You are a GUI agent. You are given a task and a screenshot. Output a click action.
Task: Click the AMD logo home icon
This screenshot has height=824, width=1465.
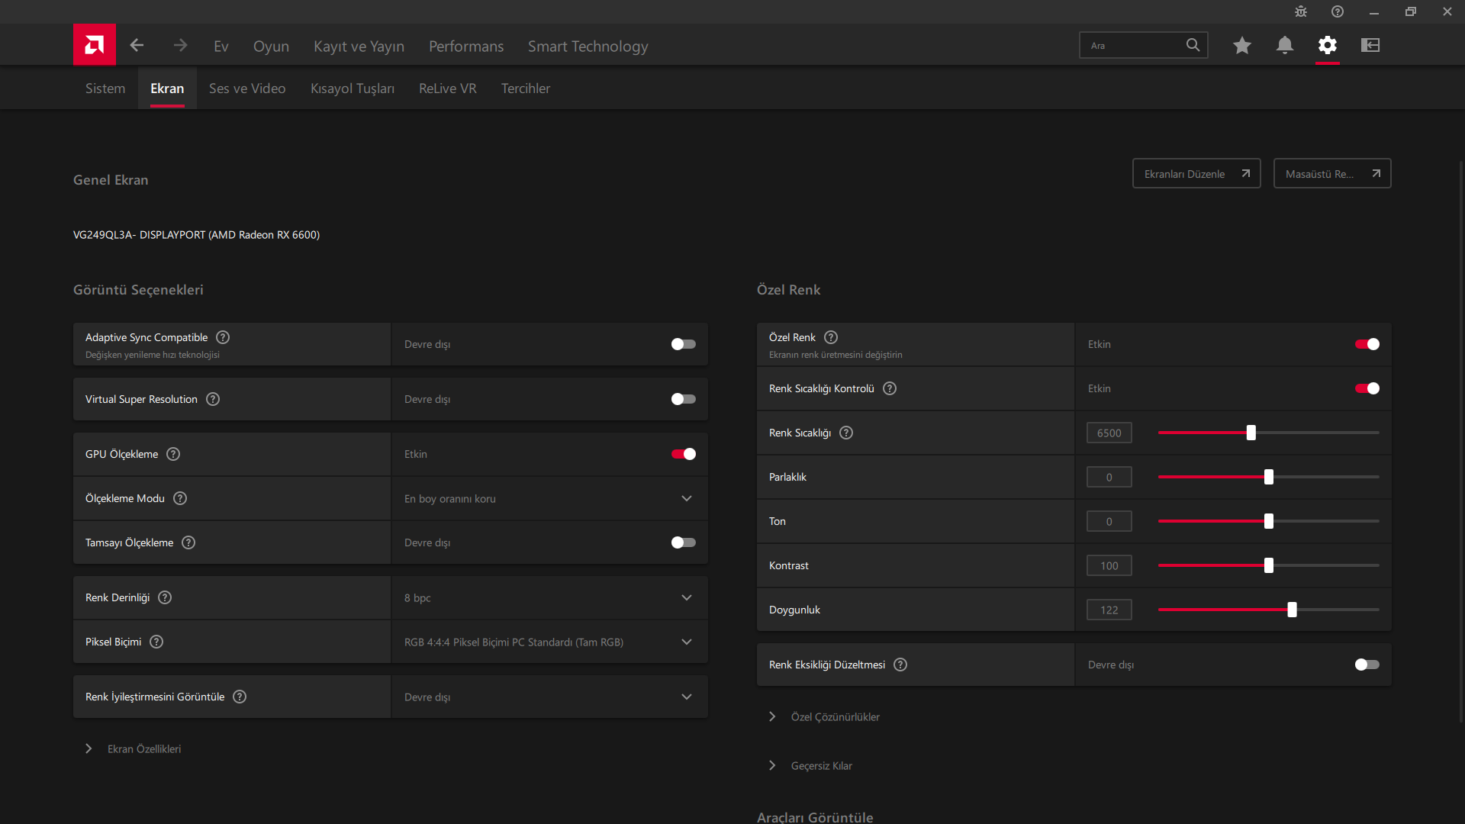[x=95, y=45]
